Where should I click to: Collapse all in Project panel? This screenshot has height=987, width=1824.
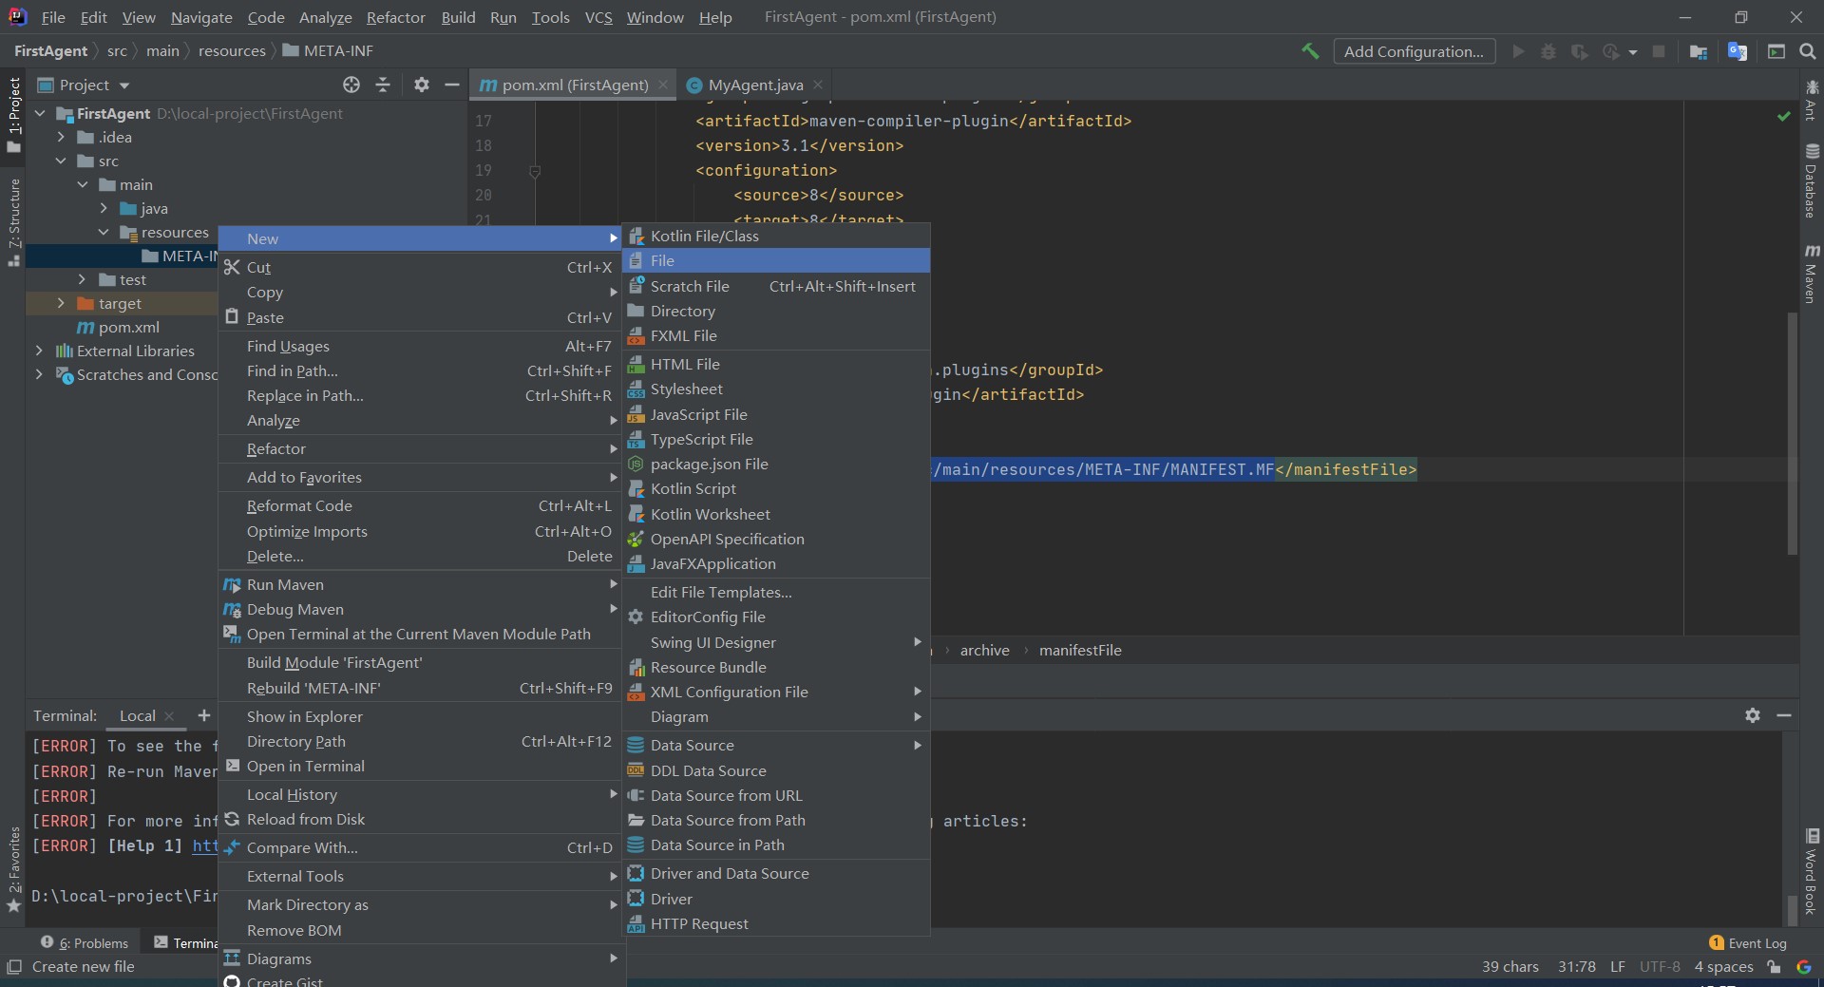[x=383, y=85]
